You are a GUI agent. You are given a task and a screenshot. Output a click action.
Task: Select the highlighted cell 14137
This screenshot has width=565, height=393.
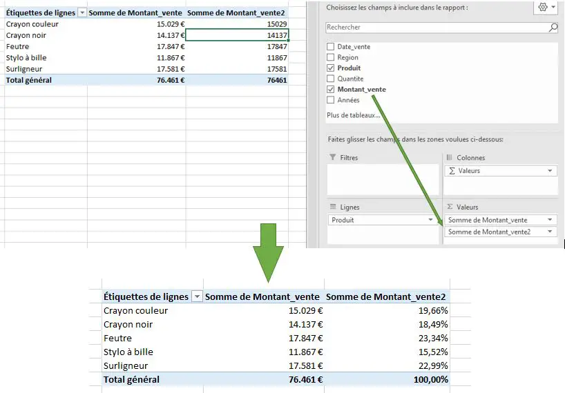237,35
